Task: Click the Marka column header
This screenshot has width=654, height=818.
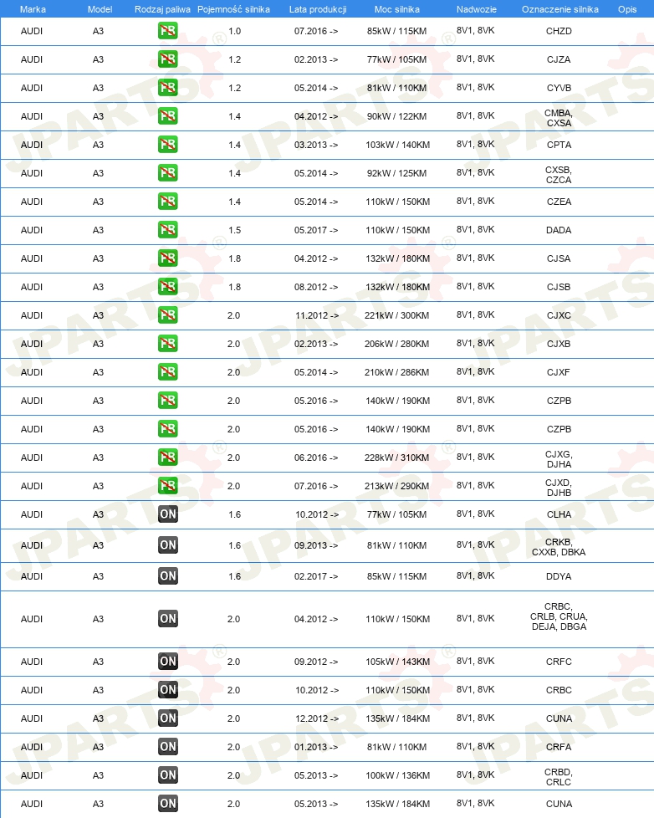Action: [33, 9]
